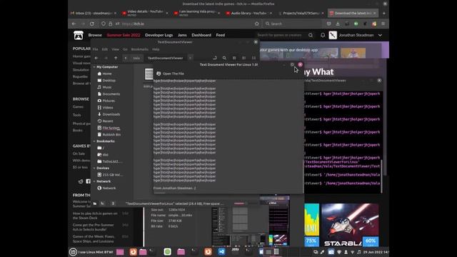Open file manager Help menu
Image resolution: width=457 pixels, height=257 pixels.
pos(156,49)
